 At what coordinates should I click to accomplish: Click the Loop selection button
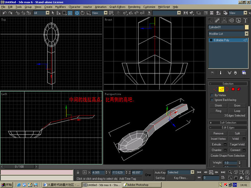pyautogui.click(x=237, y=111)
